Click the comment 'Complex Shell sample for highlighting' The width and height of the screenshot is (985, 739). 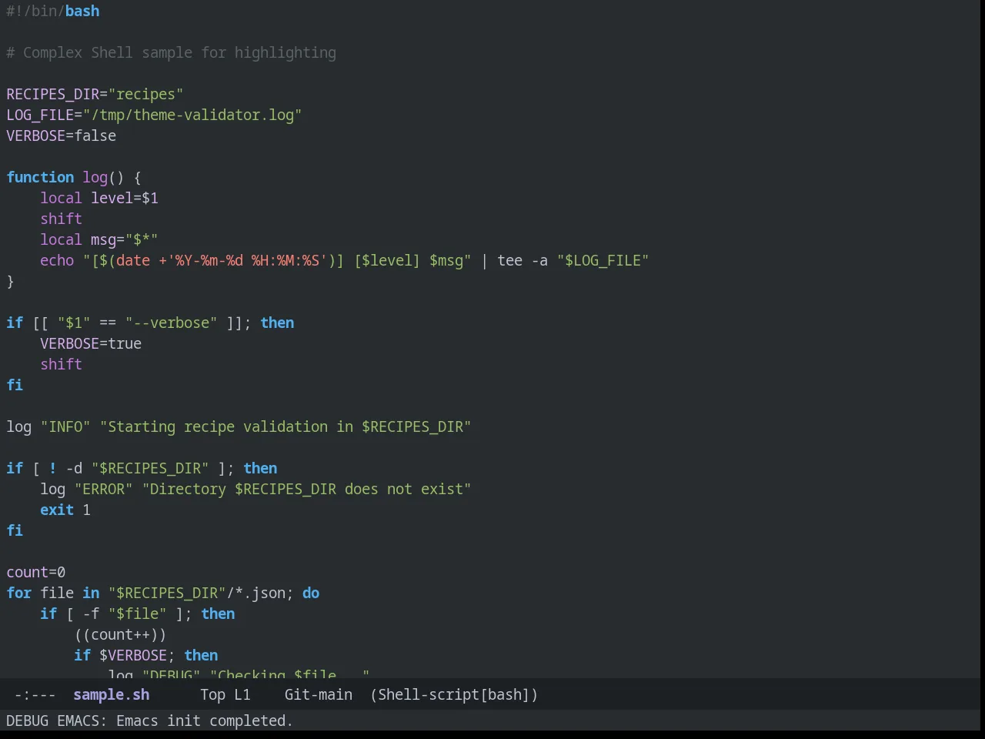pos(179,52)
